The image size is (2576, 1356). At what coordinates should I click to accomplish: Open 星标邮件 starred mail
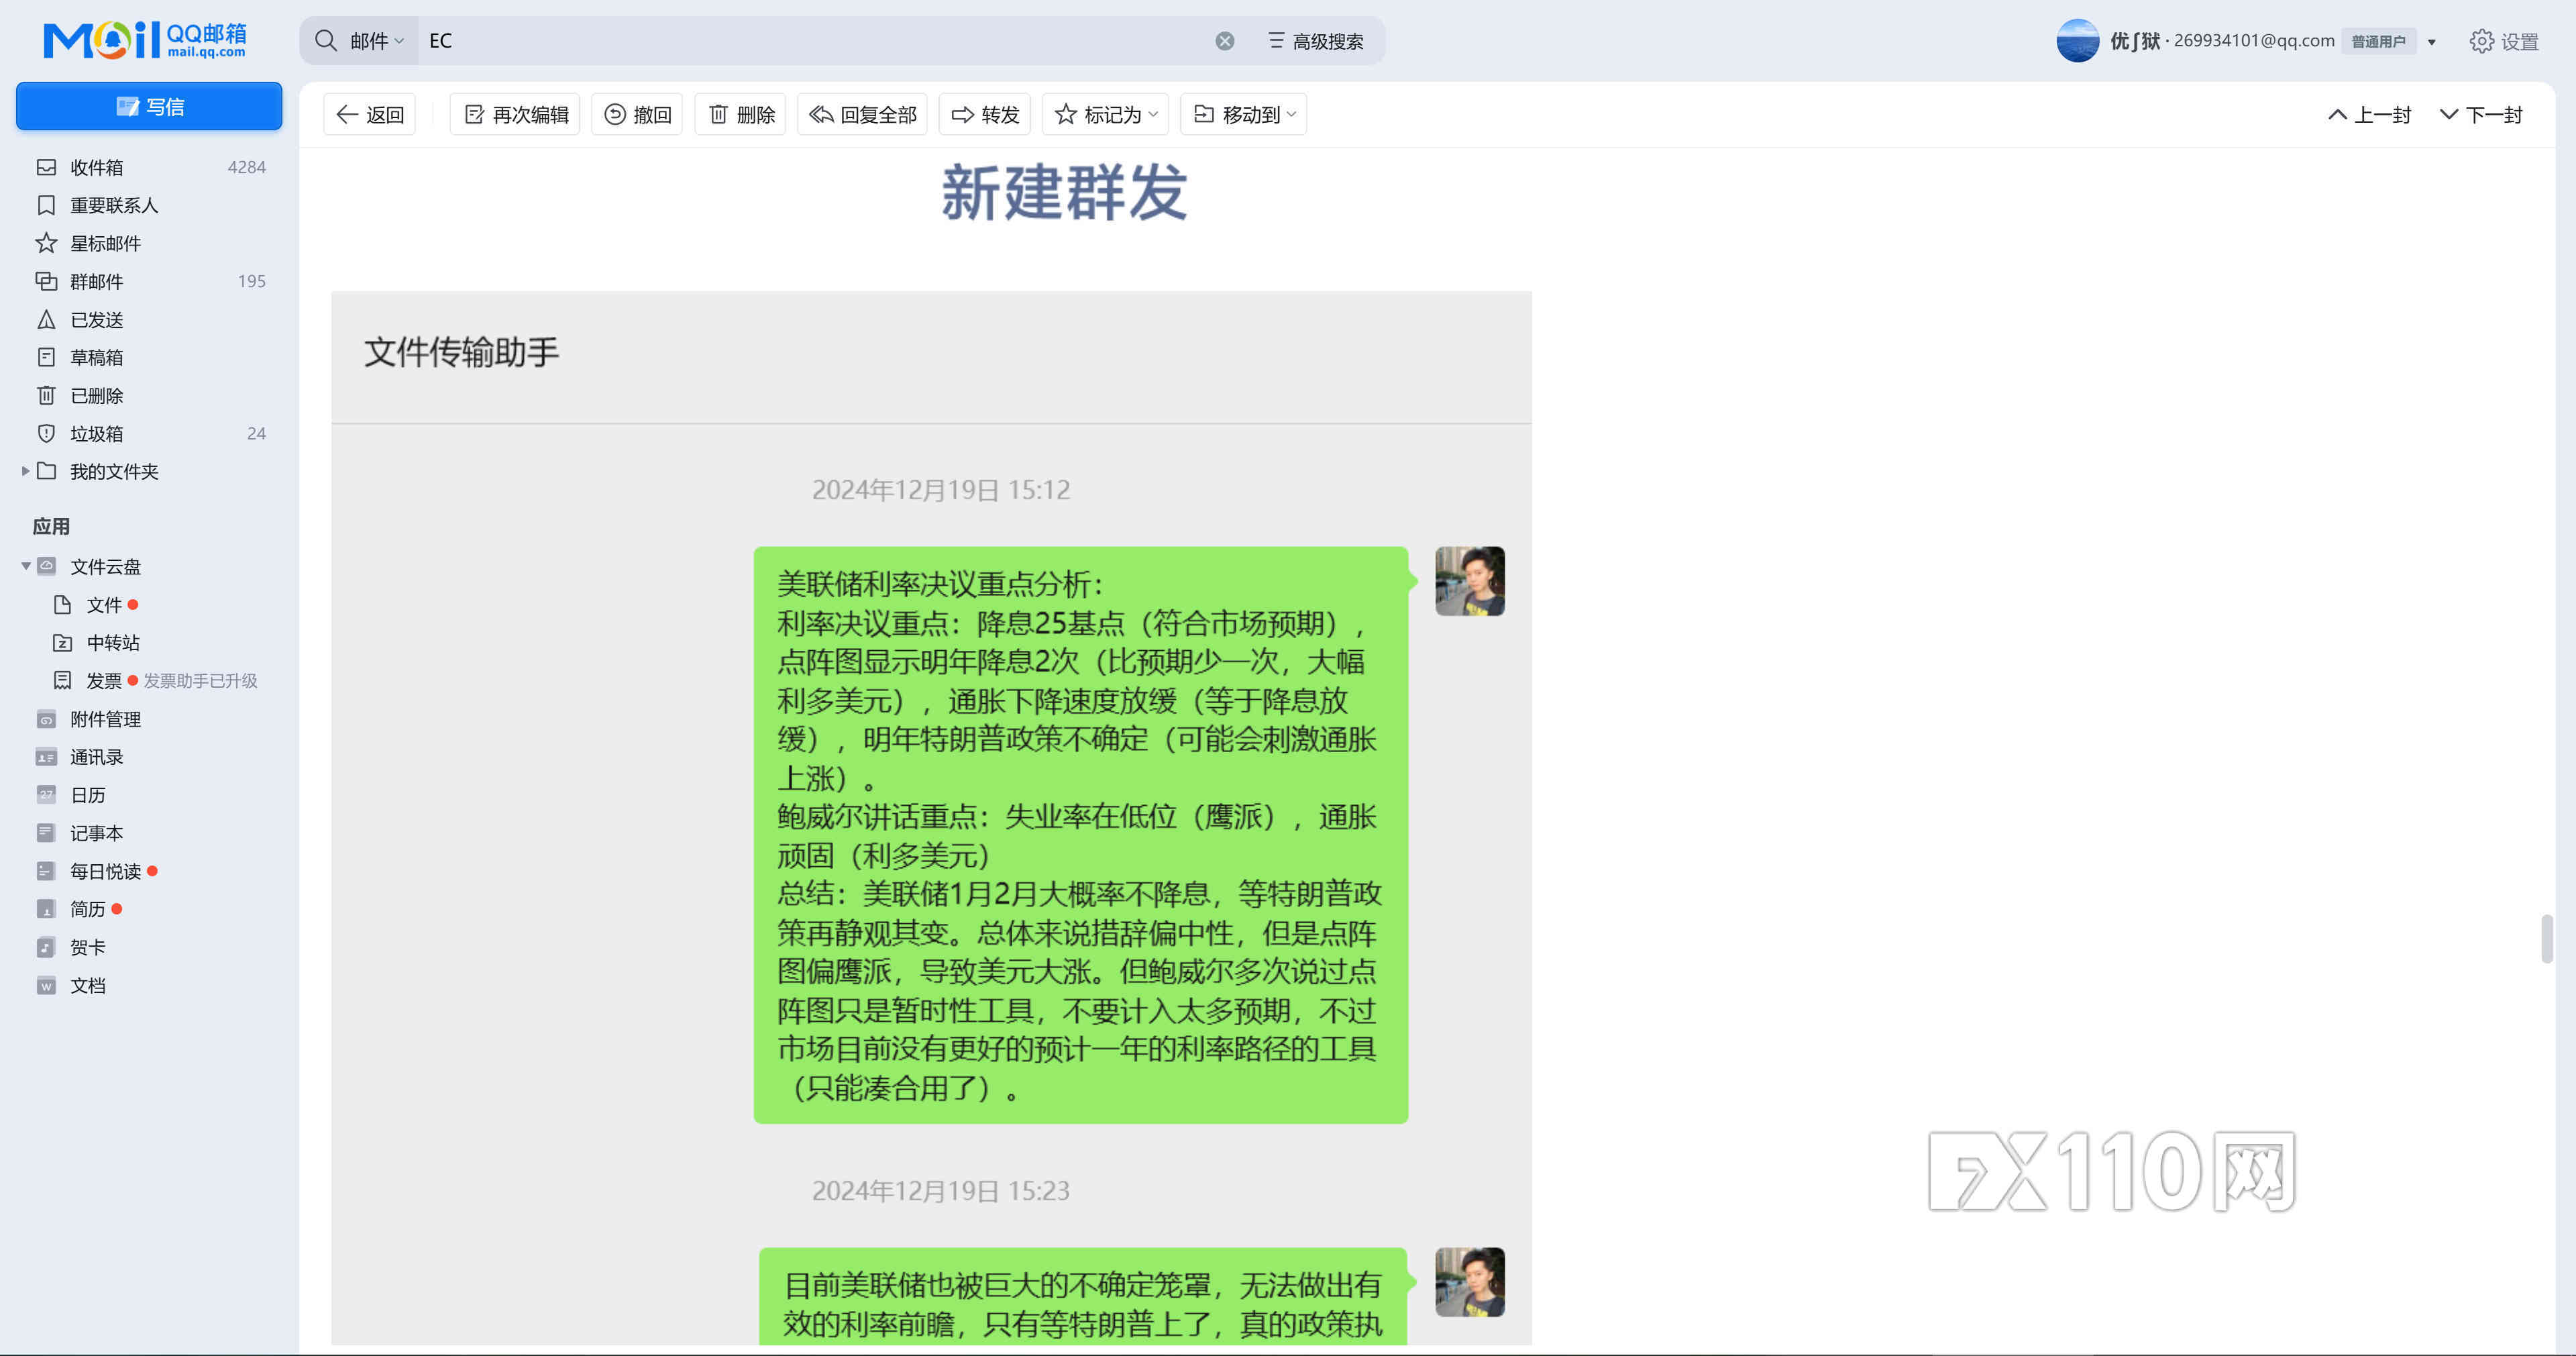point(149,243)
